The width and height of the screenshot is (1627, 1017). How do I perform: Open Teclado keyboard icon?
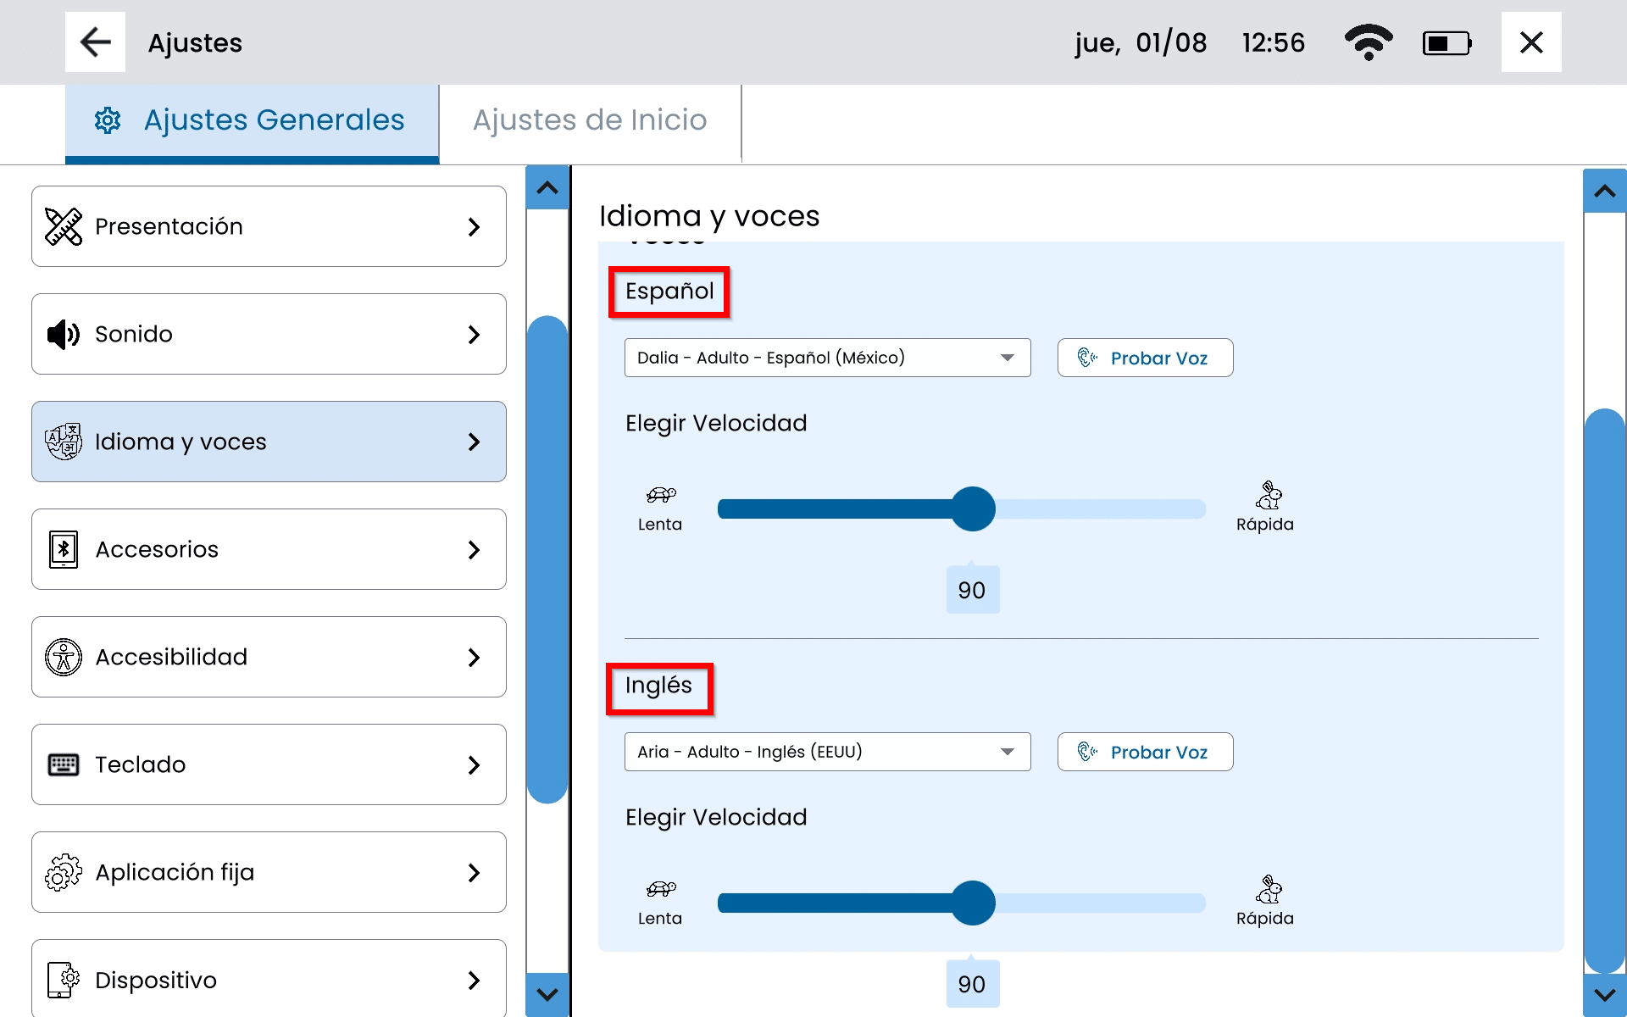point(64,764)
